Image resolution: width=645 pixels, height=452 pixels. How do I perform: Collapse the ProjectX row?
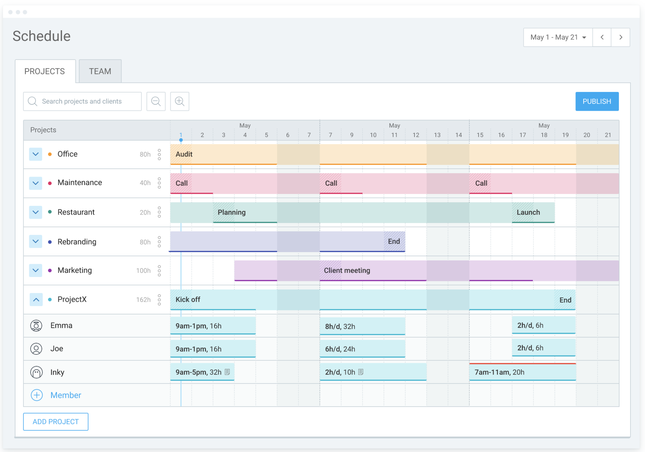36,299
